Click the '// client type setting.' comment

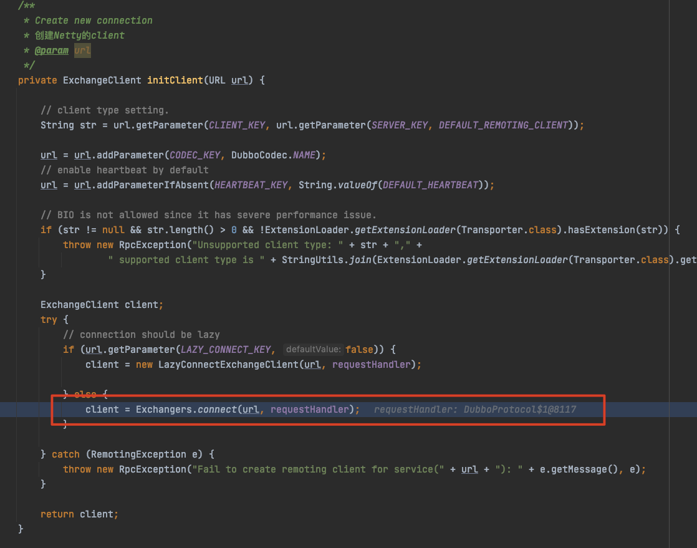tap(105, 110)
